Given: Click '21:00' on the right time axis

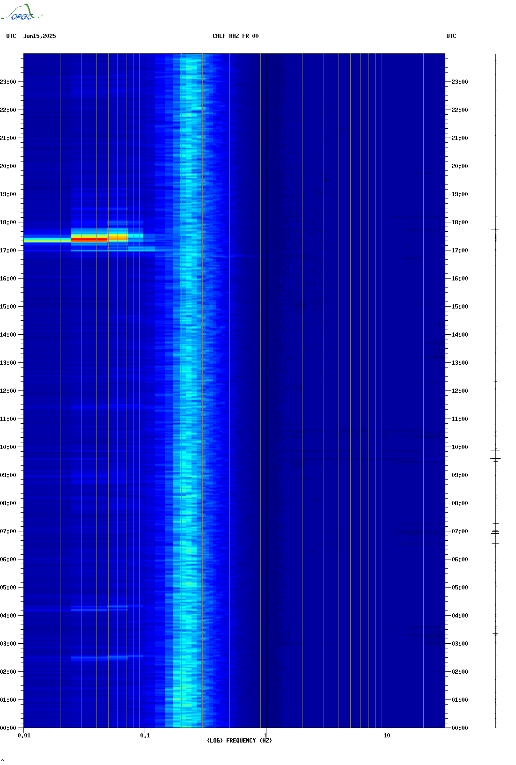Looking at the screenshot, I should 460,138.
